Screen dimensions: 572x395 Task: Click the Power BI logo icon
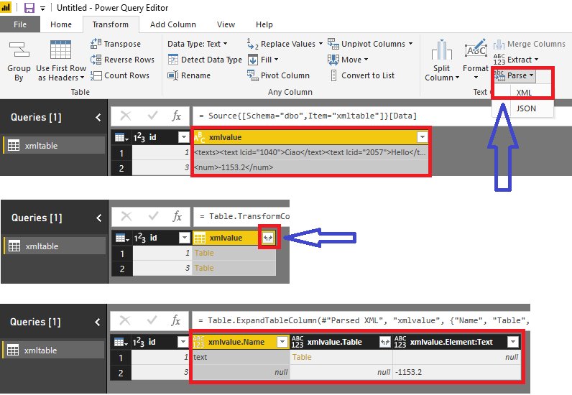point(6,8)
